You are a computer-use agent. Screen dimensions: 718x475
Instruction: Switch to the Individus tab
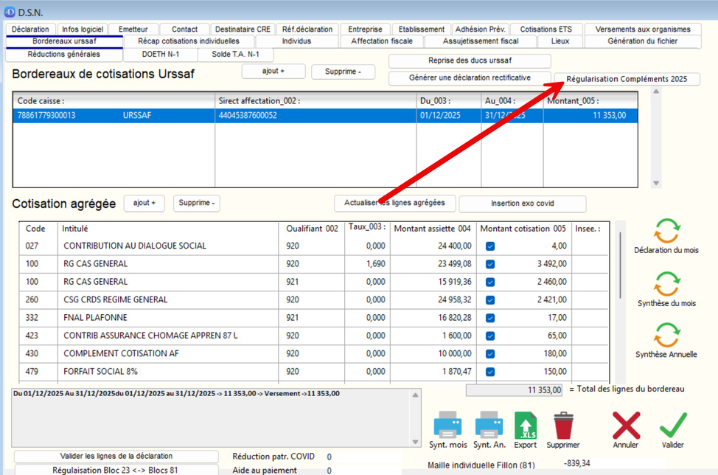(x=296, y=41)
